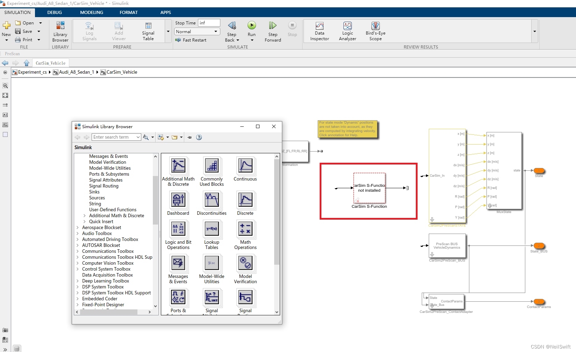The width and height of the screenshot is (576, 352).
Task: Open the Commonly Used Blocks library
Action: point(212,171)
